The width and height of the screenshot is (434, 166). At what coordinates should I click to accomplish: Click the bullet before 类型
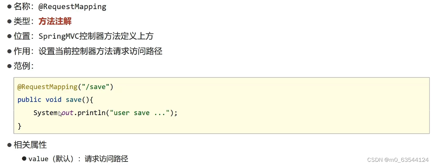click(10, 22)
